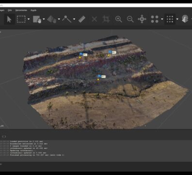The height and width of the screenshot is (175, 192).
Task: Reset the view with the arrows icon
Action: [142, 19]
